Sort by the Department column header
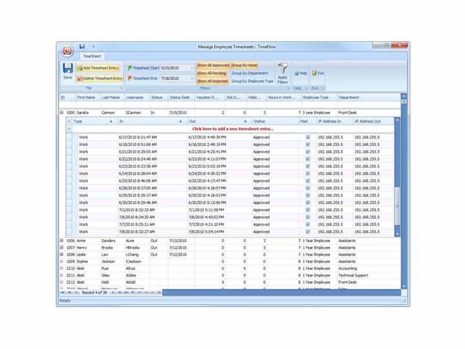 click(369, 97)
